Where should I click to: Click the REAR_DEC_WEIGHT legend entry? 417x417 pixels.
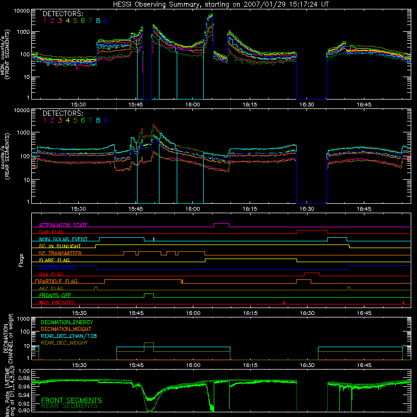coord(64,343)
